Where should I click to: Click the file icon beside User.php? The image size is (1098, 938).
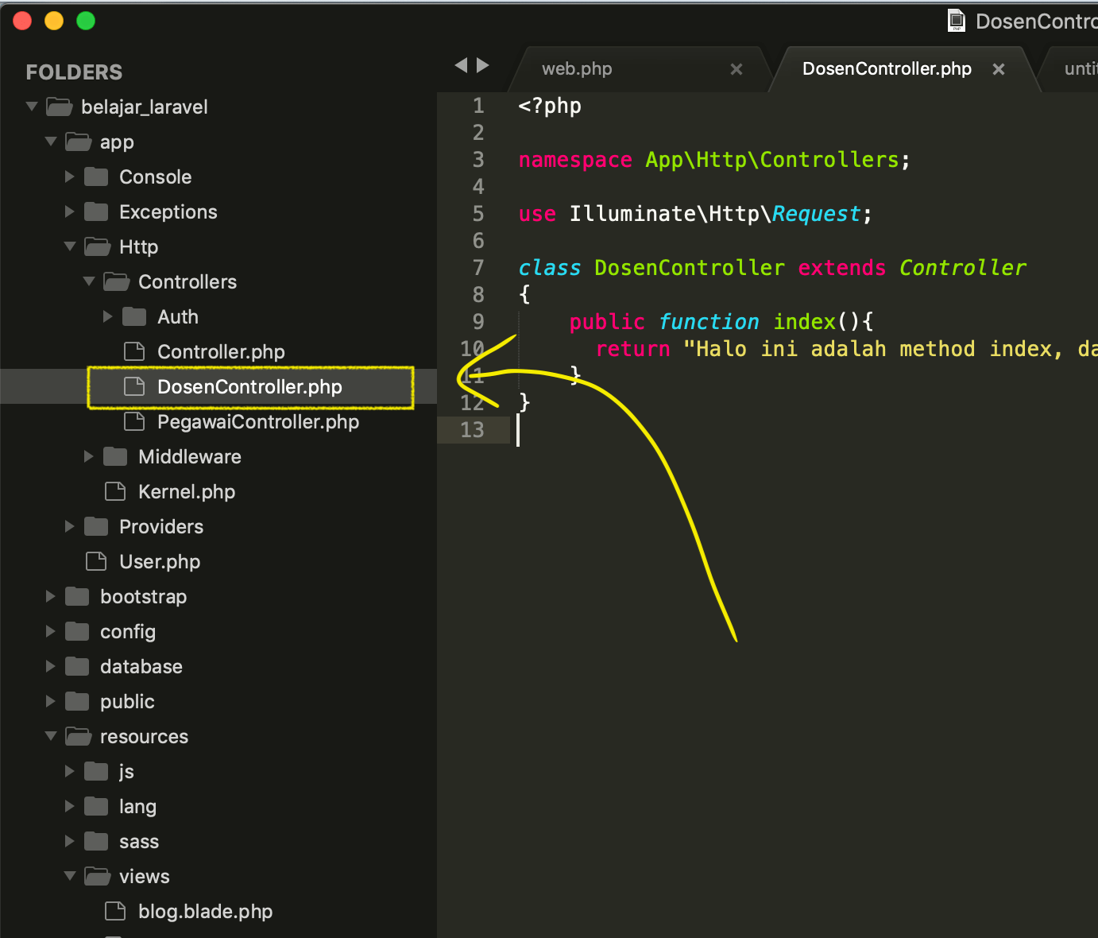click(x=95, y=561)
